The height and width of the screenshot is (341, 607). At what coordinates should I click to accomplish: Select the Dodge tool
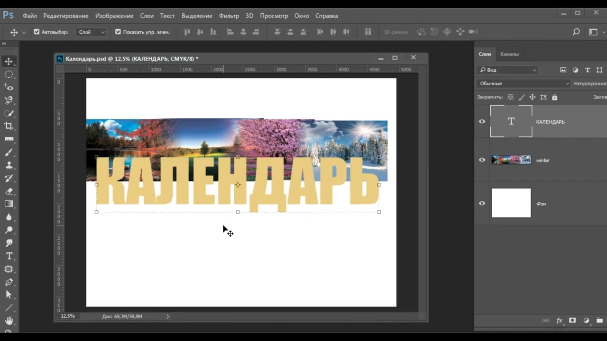click(9, 230)
